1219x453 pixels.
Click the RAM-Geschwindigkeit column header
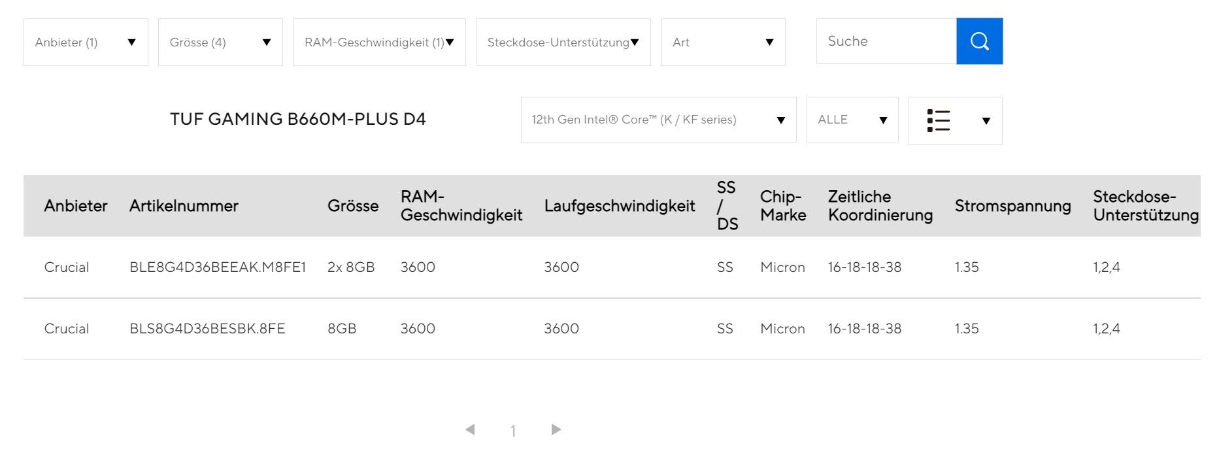click(461, 206)
